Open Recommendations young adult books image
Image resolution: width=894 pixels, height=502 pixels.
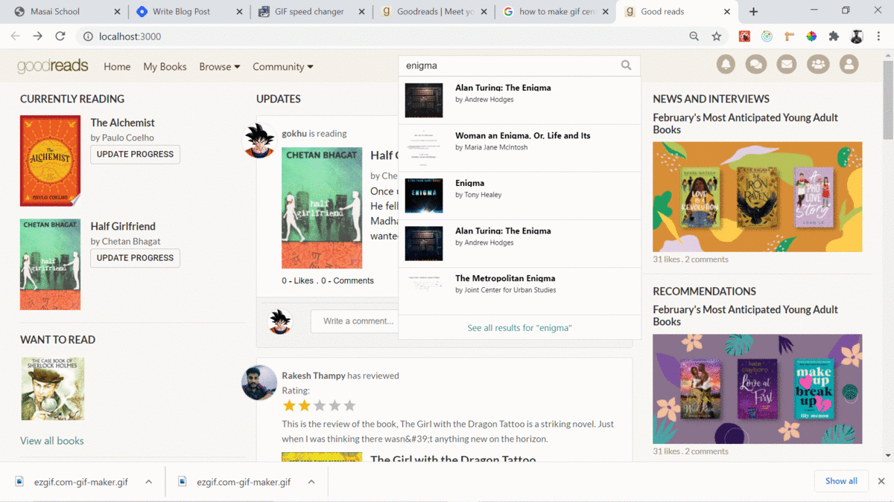coord(757,389)
